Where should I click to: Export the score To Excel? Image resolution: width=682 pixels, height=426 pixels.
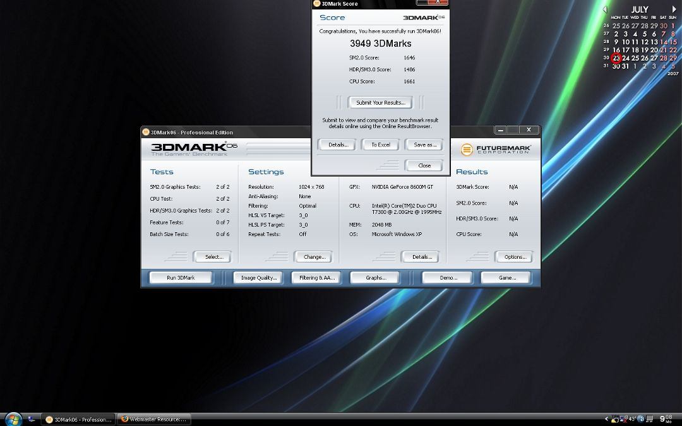tap(380, 145)
